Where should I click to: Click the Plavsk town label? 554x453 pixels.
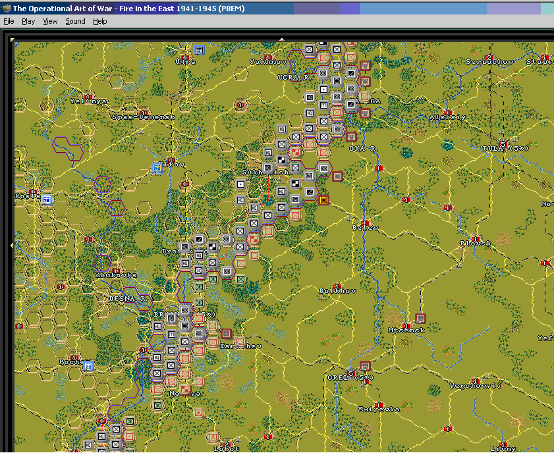[x=475, y=243]
